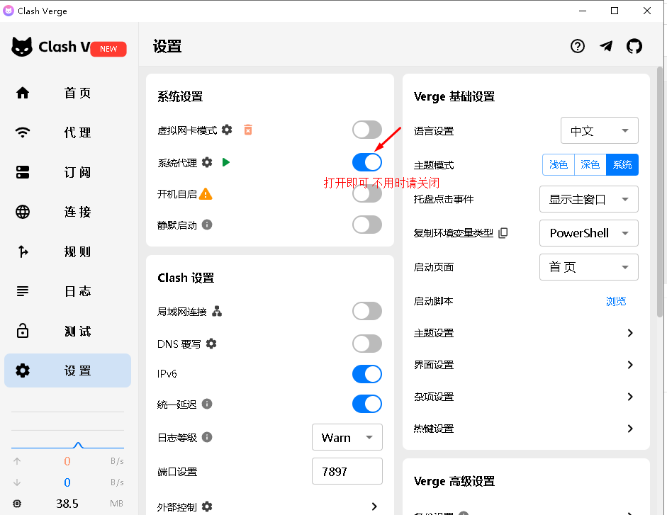Click the auto-launch warning triangle icon
Image resolution: width=667 pixels, height=515 pixels.
click(x=206, y=194)
